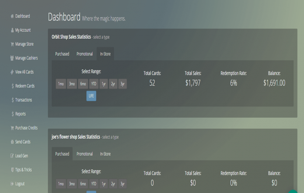
Task: Open Redeem Cards page
Action: click(25, 86)
